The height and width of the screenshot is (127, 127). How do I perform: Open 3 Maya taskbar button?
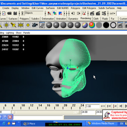click(x=29, y=124)
